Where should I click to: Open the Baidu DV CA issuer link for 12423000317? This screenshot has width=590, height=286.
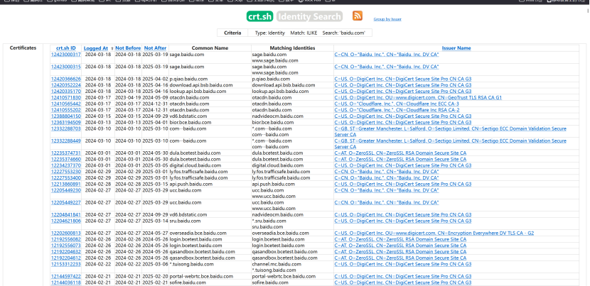point(387,55)
